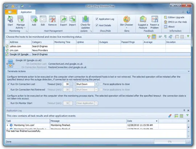This screenshot has width=196, height=149.
Task: Collapse the Terminate Actions section
Action: point(189,71)
